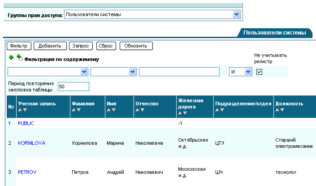Click the Старший электромеханик cell
Image resolution: width=316 pixels, height=186 pixels.
(294, 143)
